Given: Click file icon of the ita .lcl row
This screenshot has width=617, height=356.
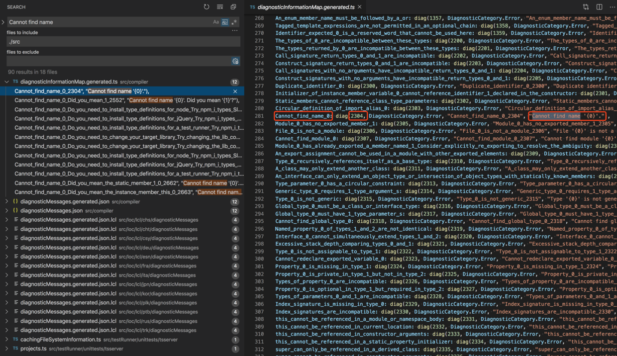Looking at the screenshot, I should (16, 275).
